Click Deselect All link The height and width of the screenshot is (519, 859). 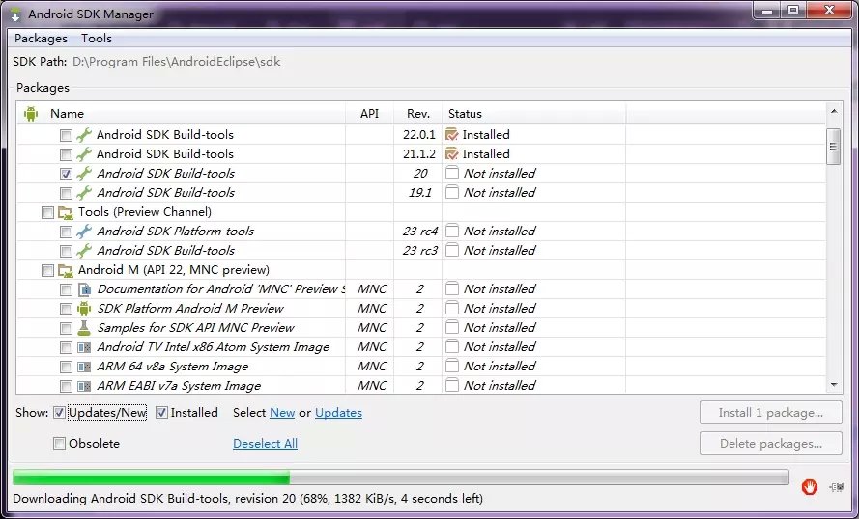[265, 444]
